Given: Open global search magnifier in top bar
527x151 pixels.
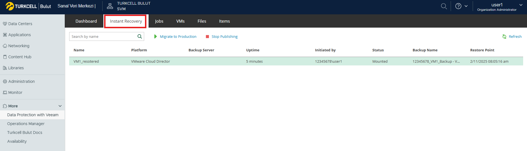Looking at the screenshot, I should click(444, 6).
